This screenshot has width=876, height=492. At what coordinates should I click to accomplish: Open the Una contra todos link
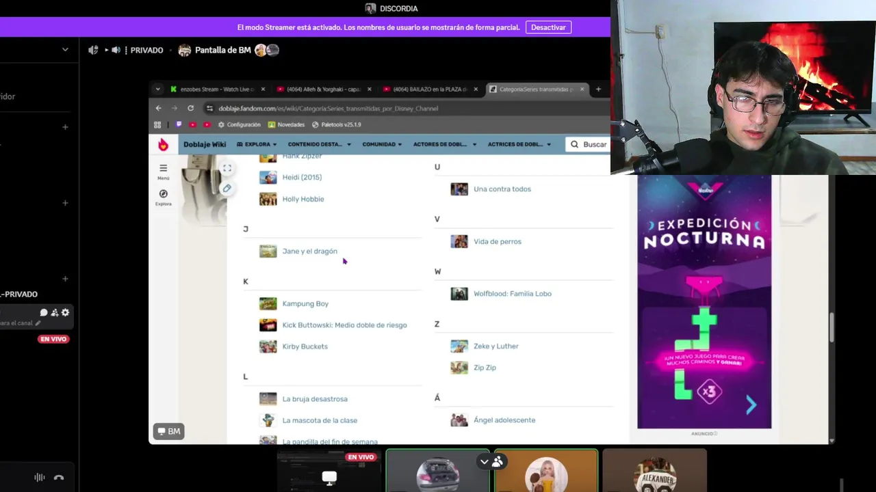pyautogui.click(x=502, y=189)
